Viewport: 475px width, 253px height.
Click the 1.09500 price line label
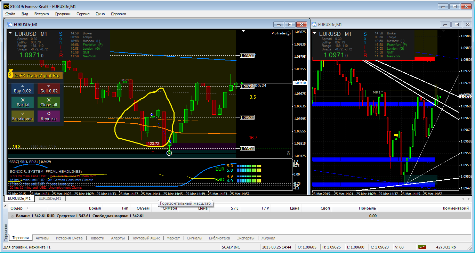tap(247, 149)
